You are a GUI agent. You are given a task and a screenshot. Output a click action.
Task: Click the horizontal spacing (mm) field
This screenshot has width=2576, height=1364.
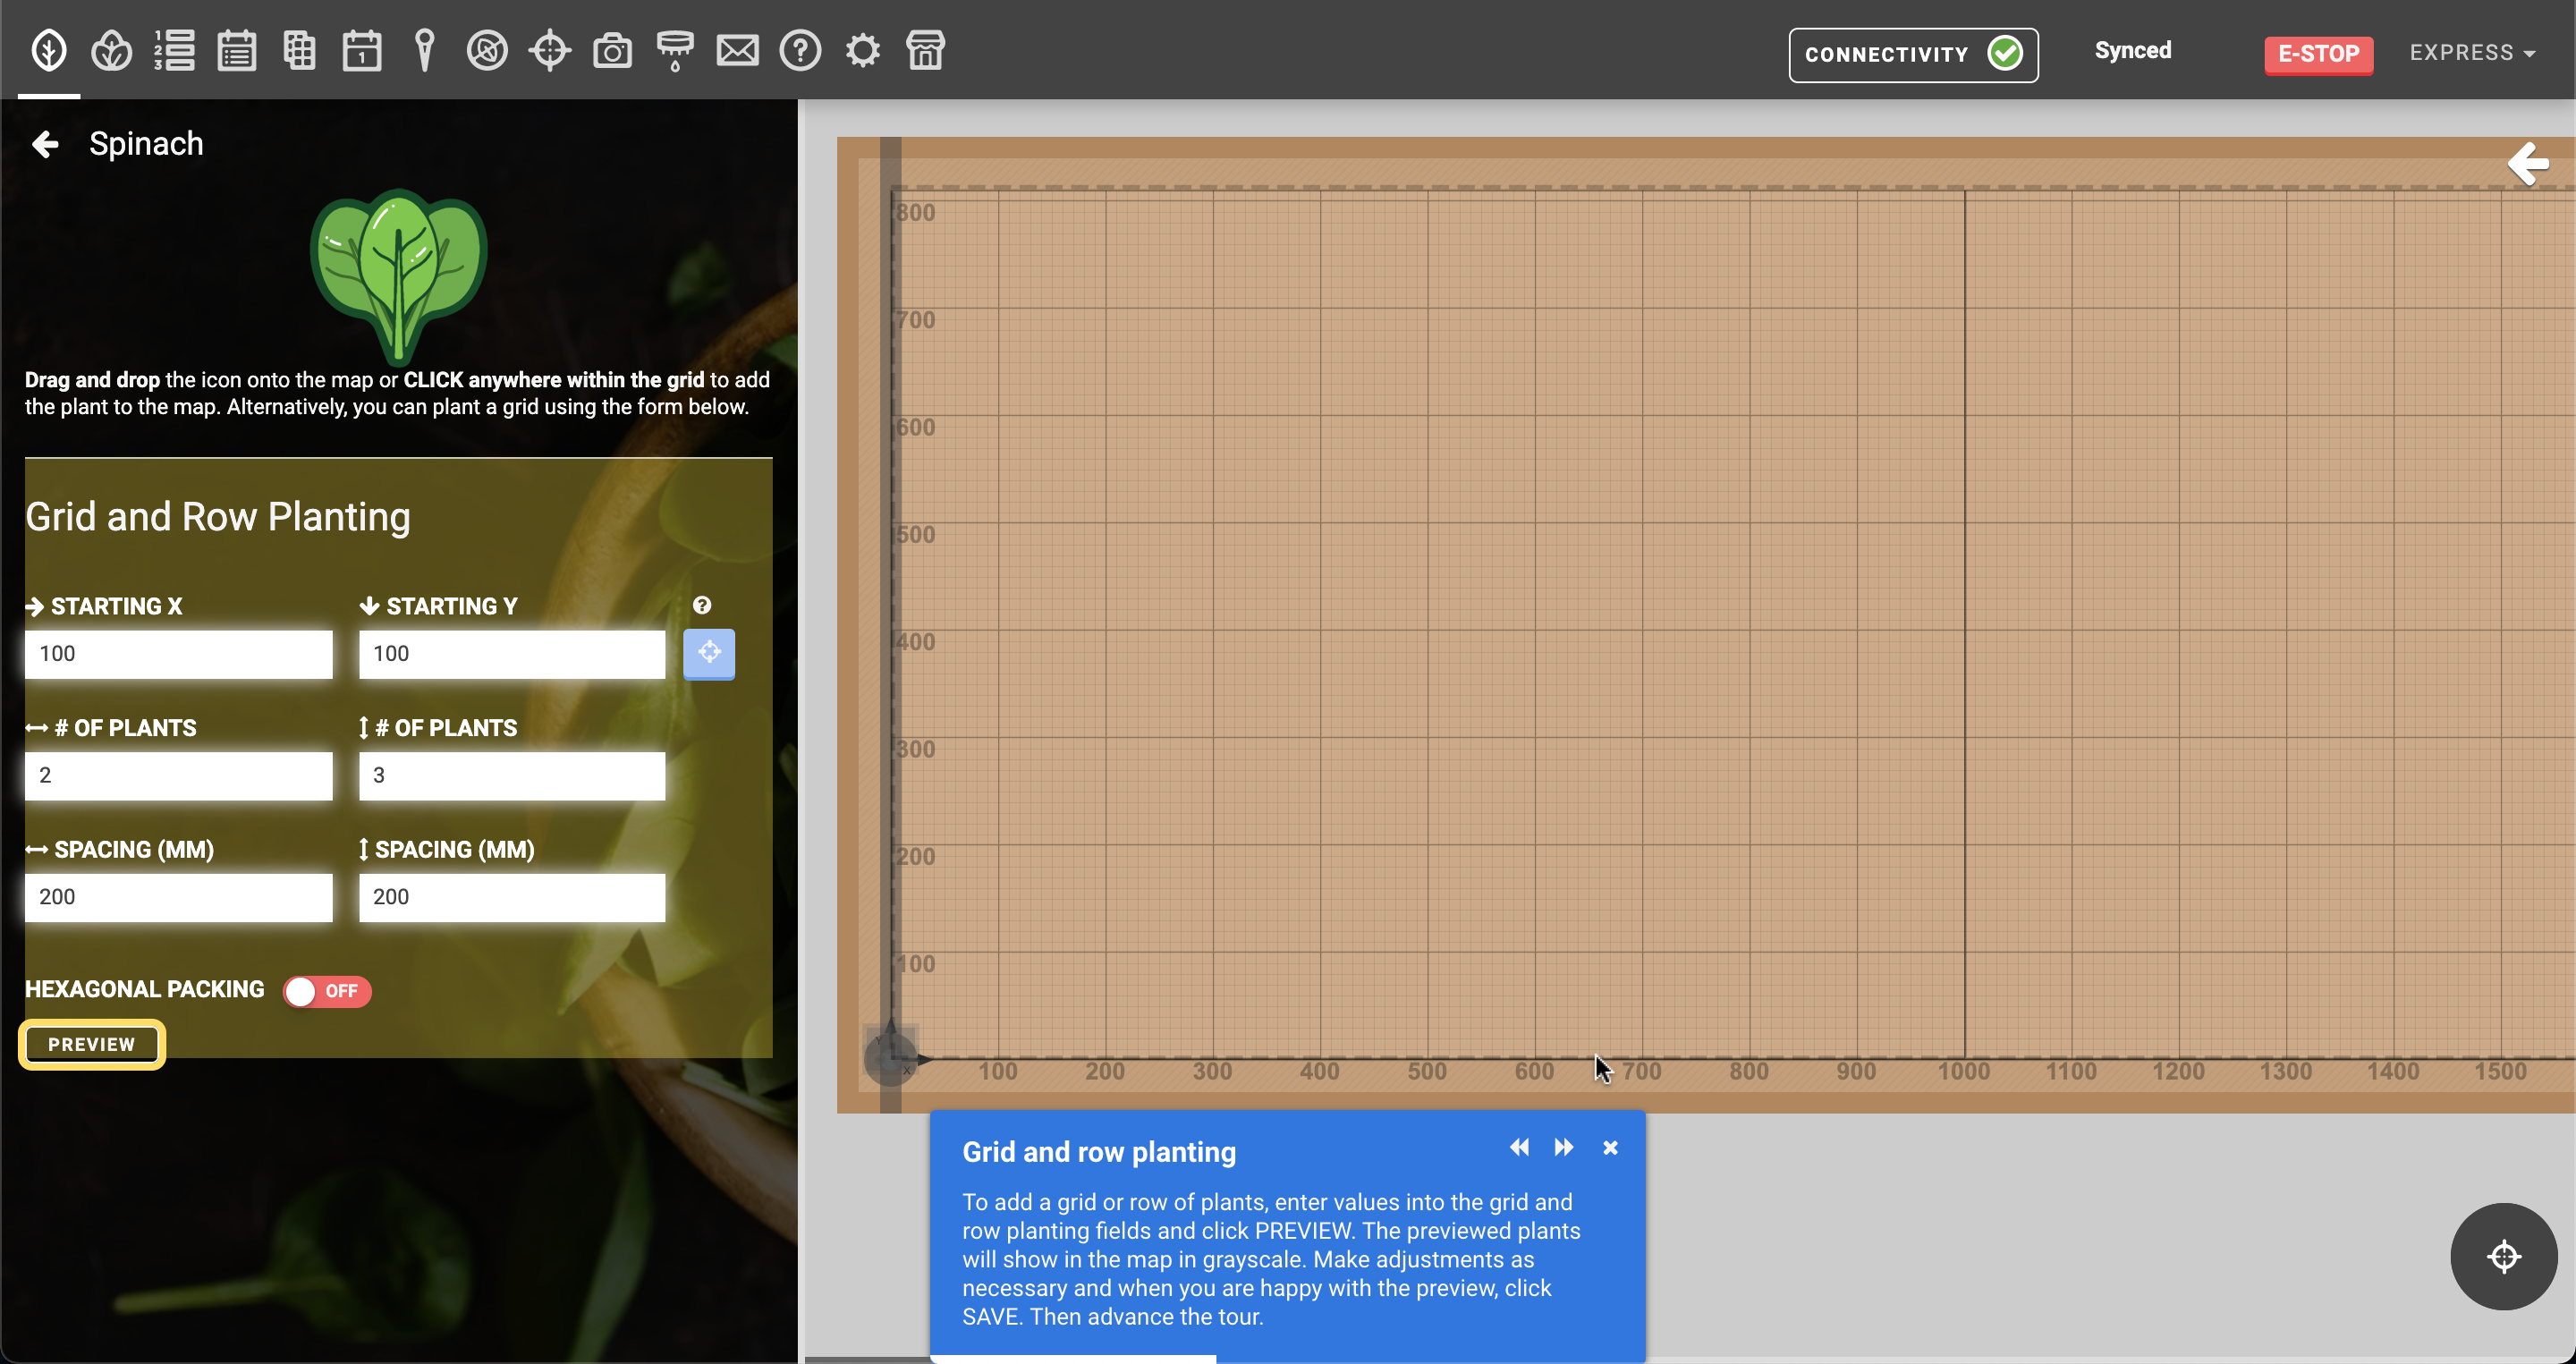point(178,897)
